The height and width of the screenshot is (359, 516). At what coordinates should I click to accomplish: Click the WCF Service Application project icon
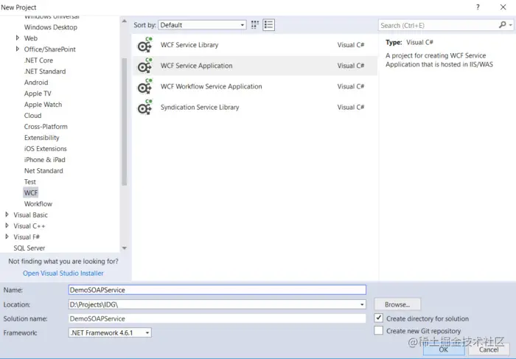(144, 66)
